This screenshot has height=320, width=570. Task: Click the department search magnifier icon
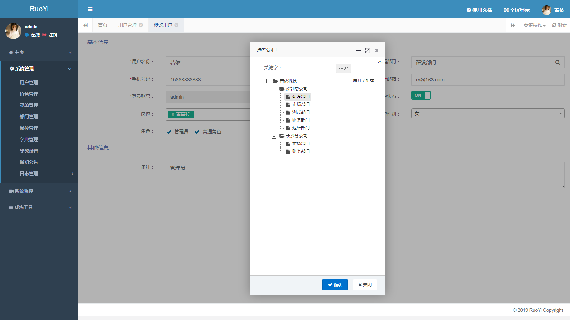click(x=558, y=63)
